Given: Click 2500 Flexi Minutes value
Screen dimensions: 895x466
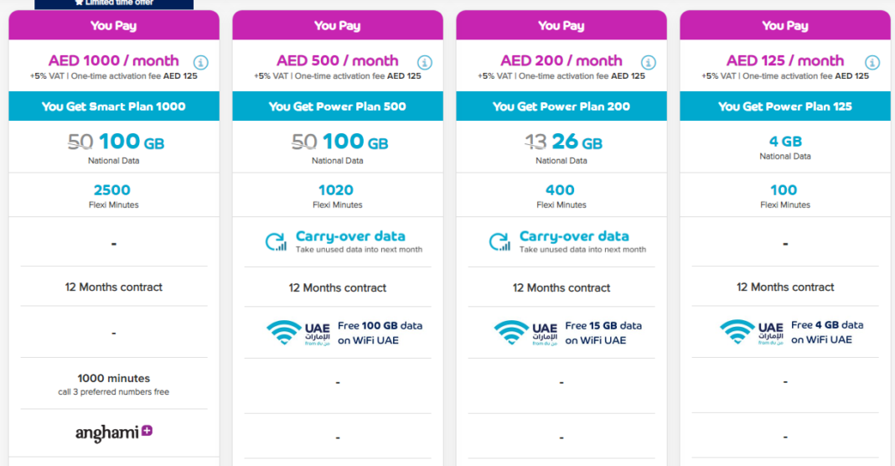Looking at the screenshot, I should [x=112, y=189].
